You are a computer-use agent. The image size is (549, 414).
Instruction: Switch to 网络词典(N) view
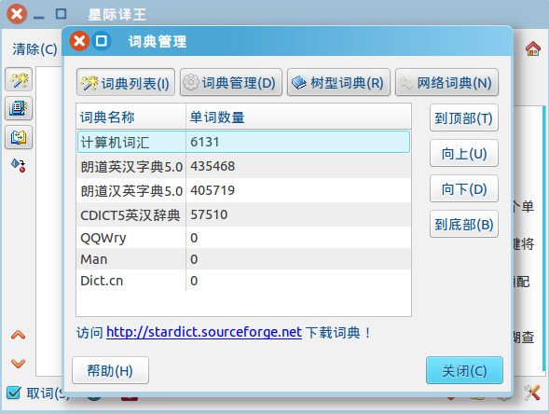446,83
